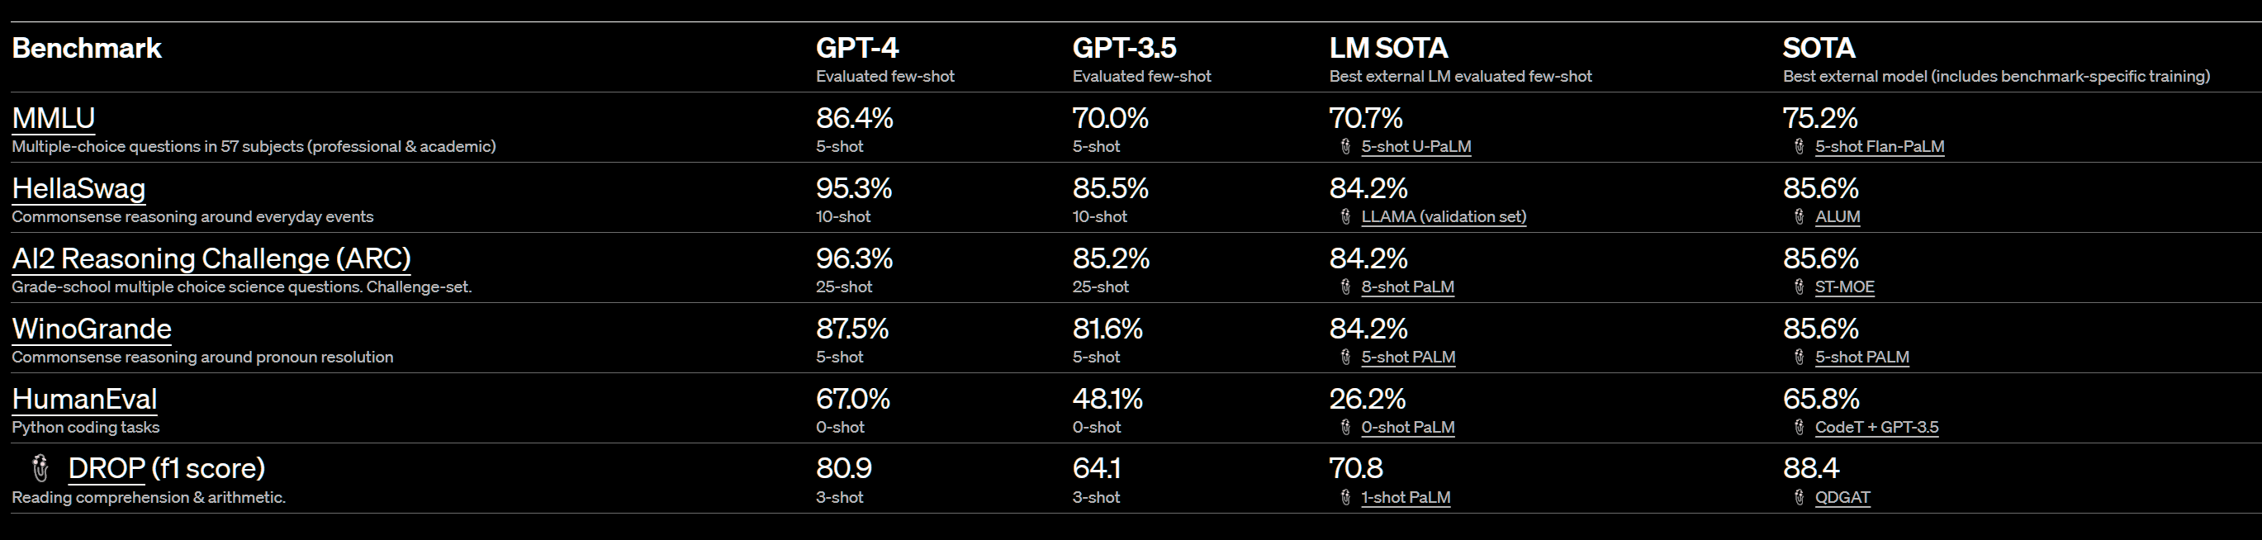The width and height of the screenshot is (2262, 540).
Task: Open the MMLU benchmark link
Action: point(54,119)
